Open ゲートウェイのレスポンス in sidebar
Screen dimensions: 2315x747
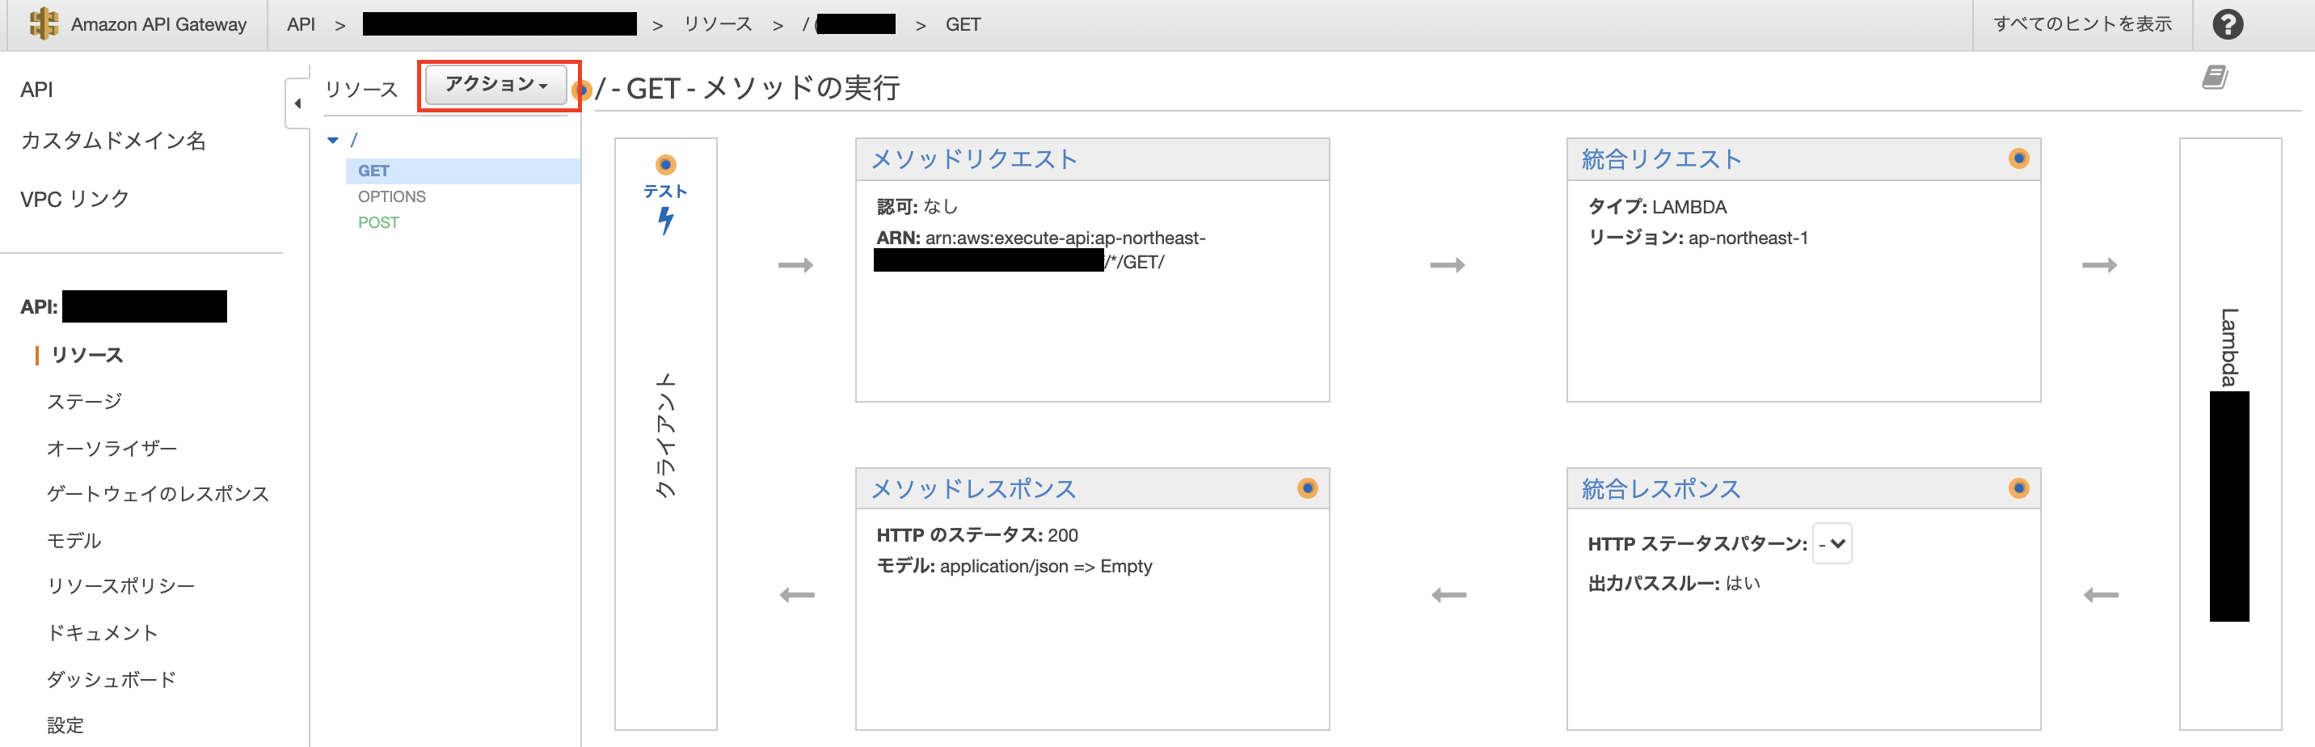(x=158, y=495)
